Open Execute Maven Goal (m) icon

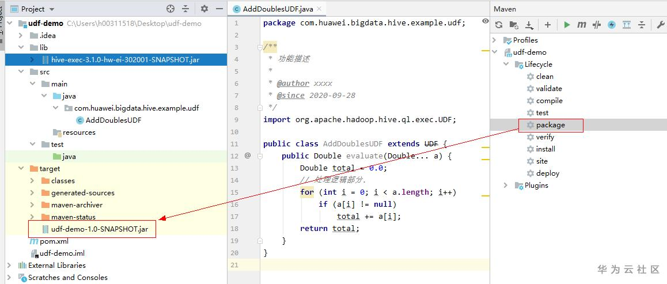(582, 25)
